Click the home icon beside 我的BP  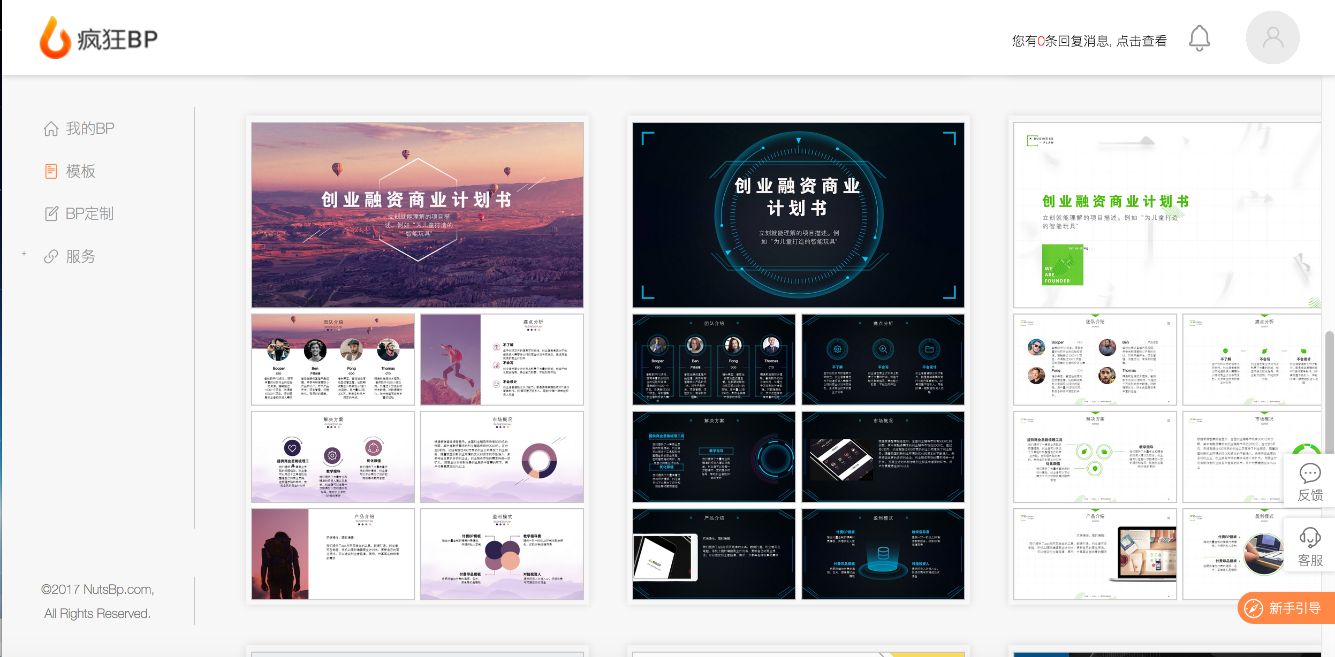[51, 129]
